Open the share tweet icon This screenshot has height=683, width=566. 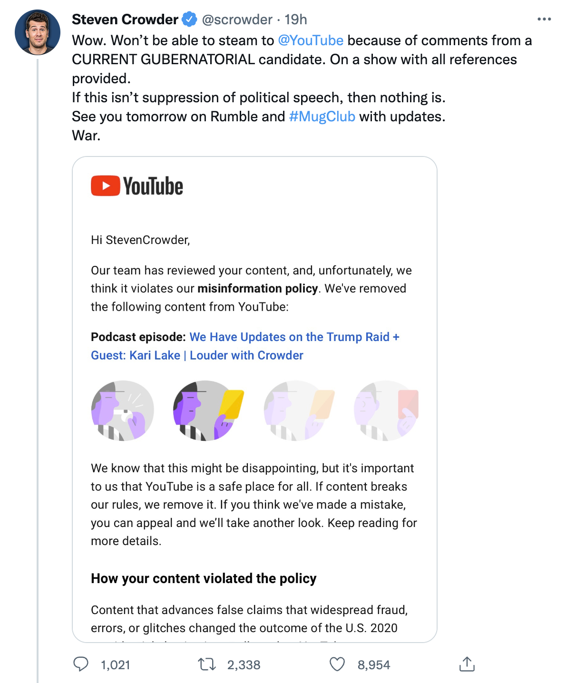(467, 664)
